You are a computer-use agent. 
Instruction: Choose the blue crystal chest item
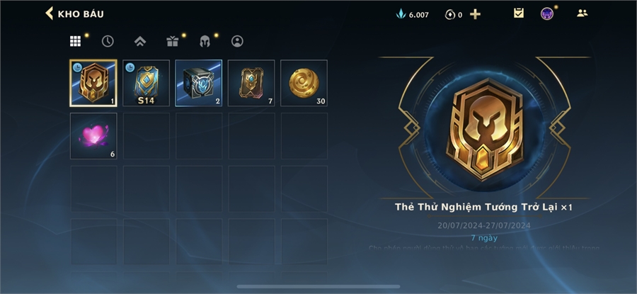click(199, 83)
